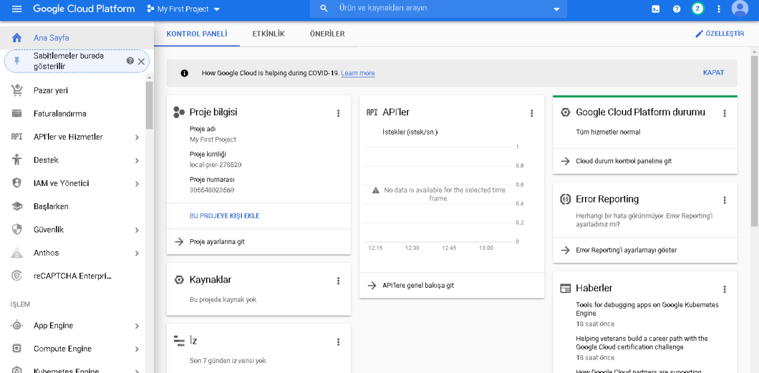Open the help question mark icon in top bar

pyautogui.click(x=677, y=9)
